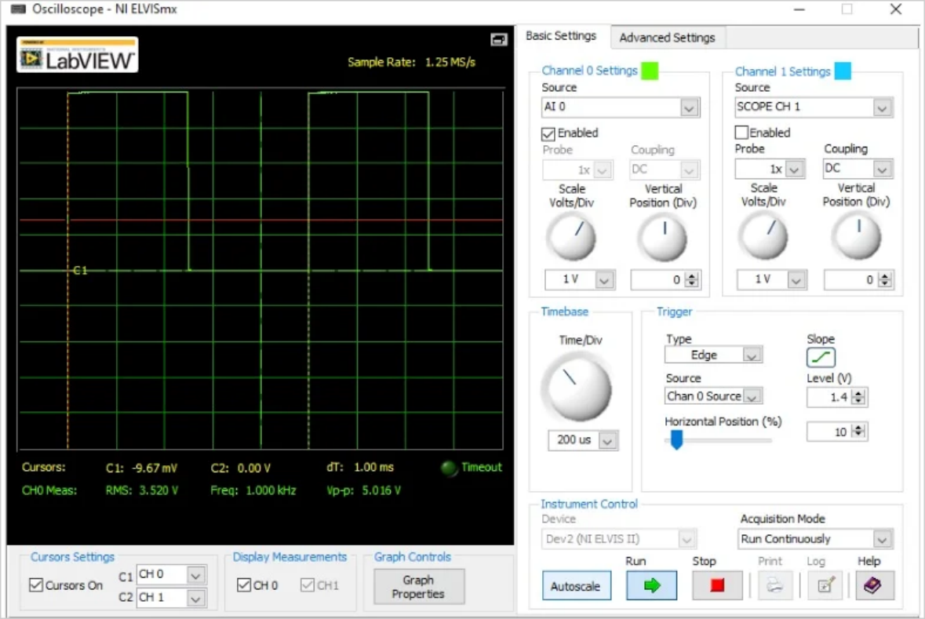Image resolution: width=925 pixels, height=619 pixels.
Task: Click the green Channel 0 color swatch
Action: click(650, 71)
